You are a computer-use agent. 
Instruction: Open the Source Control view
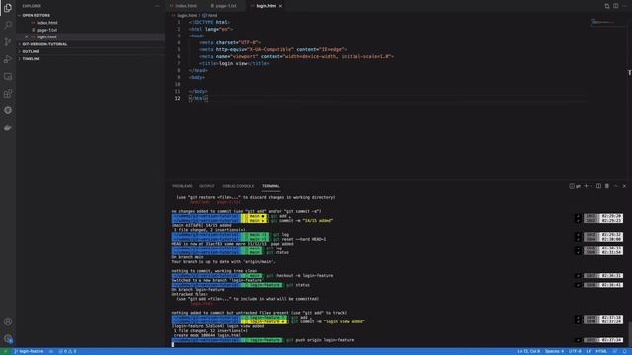(x=8, y=41)
